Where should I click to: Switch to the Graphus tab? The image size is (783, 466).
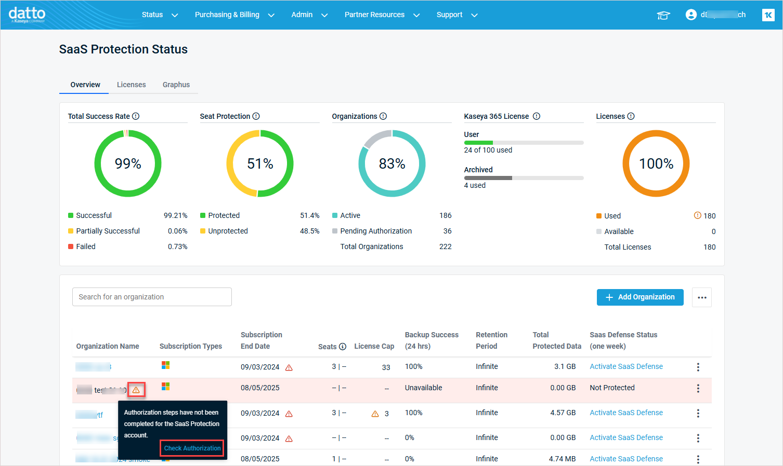[176, 85]
